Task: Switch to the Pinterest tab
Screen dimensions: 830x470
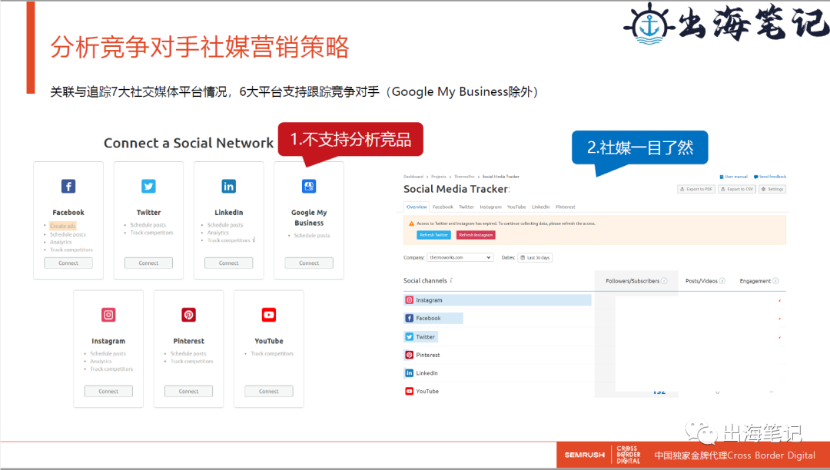Action: coord(566,207)
